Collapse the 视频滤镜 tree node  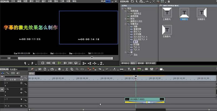point(125,11)
